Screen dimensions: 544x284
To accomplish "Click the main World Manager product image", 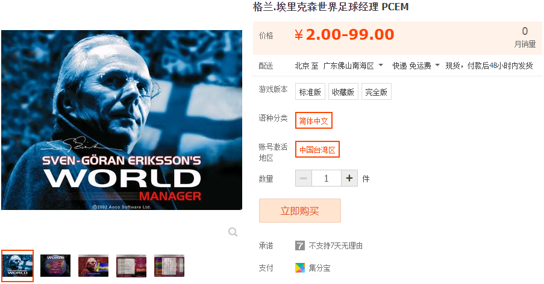I will pos(122,120).
